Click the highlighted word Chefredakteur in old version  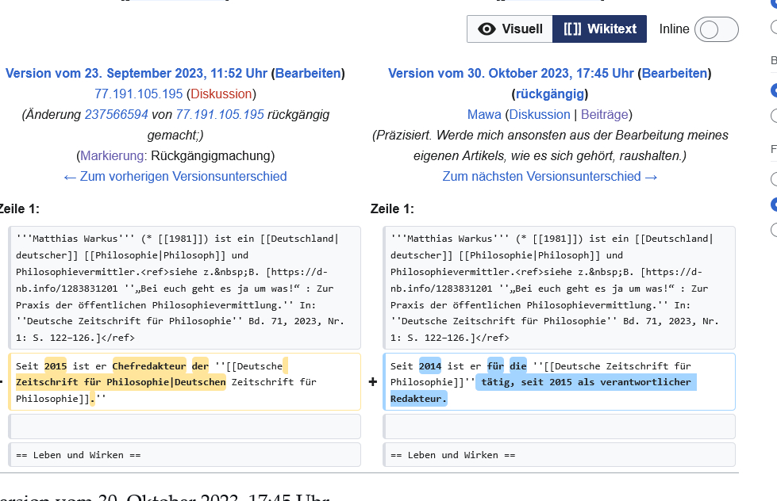[x=149, y=366]
